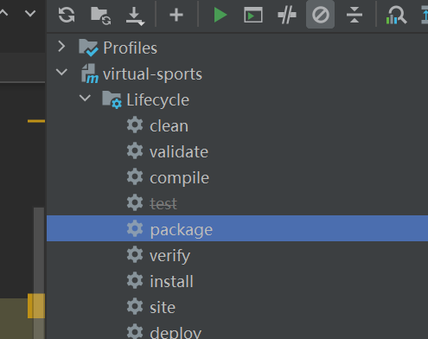Collapse the Lifecycle node

pyautogui.click(x=85, y=98)
